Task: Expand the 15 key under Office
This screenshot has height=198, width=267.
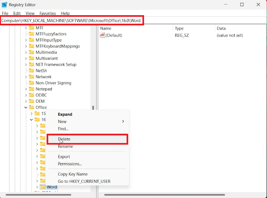Action: tap(31, 113)
